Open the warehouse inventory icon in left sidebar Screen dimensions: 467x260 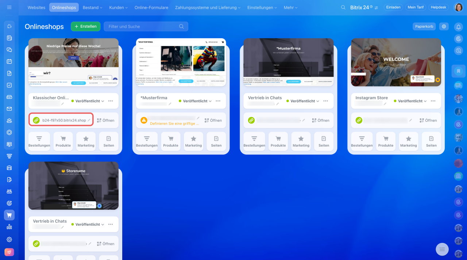point(9,168)
